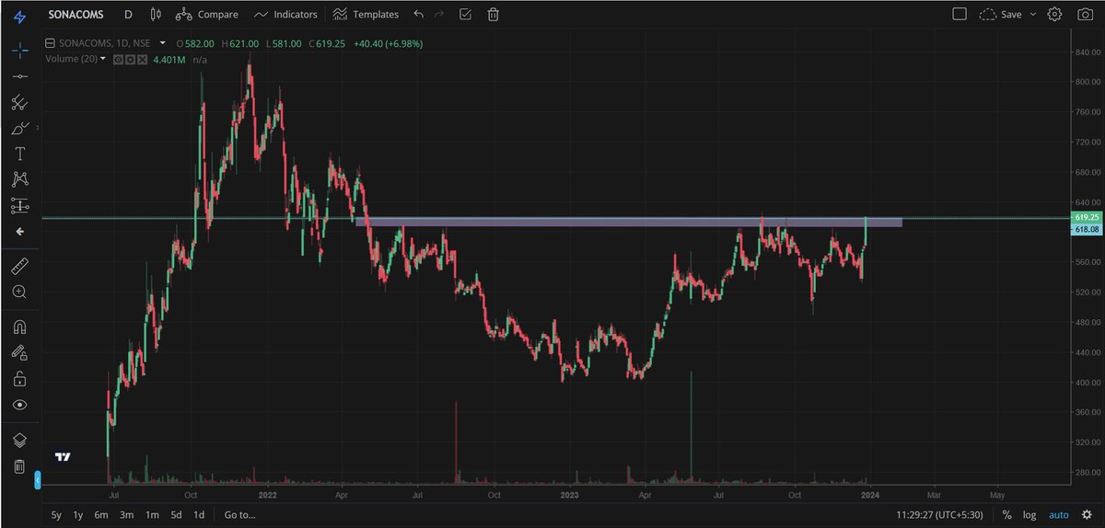Toggle auto price scale

[1058, 515]
